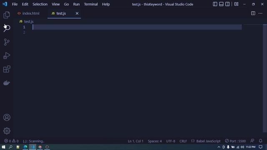Open the File menu

tap(15, 4)
